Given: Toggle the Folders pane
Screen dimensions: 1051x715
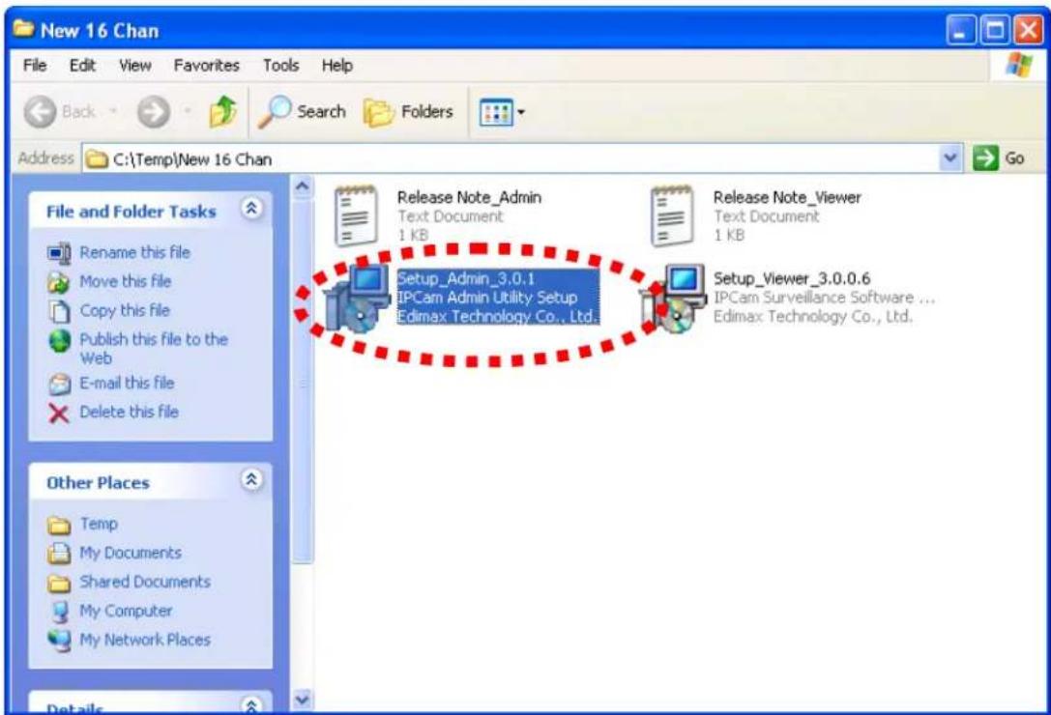Looking at the screenshot, I should (409, 112).
